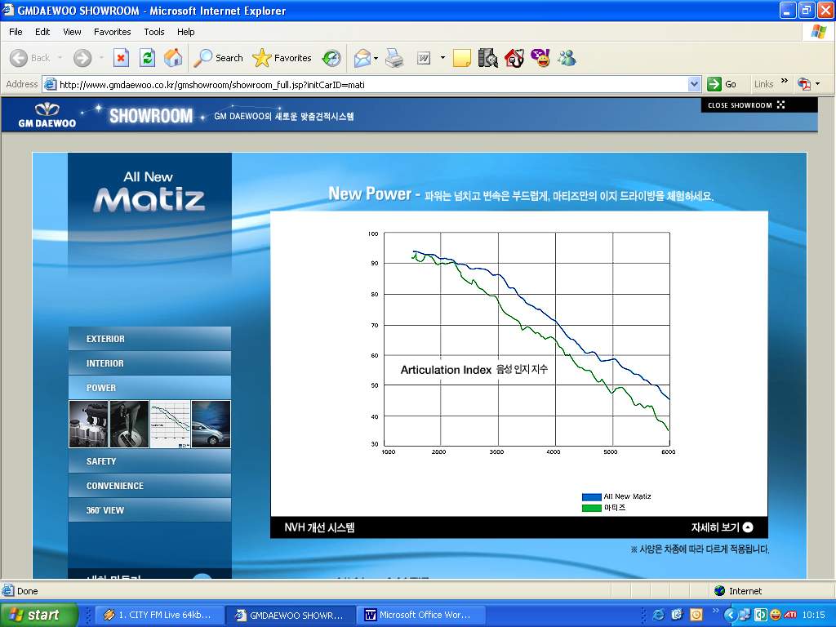
Task: Select the engine thumbnail under POWER
Action: click(88, 425)
